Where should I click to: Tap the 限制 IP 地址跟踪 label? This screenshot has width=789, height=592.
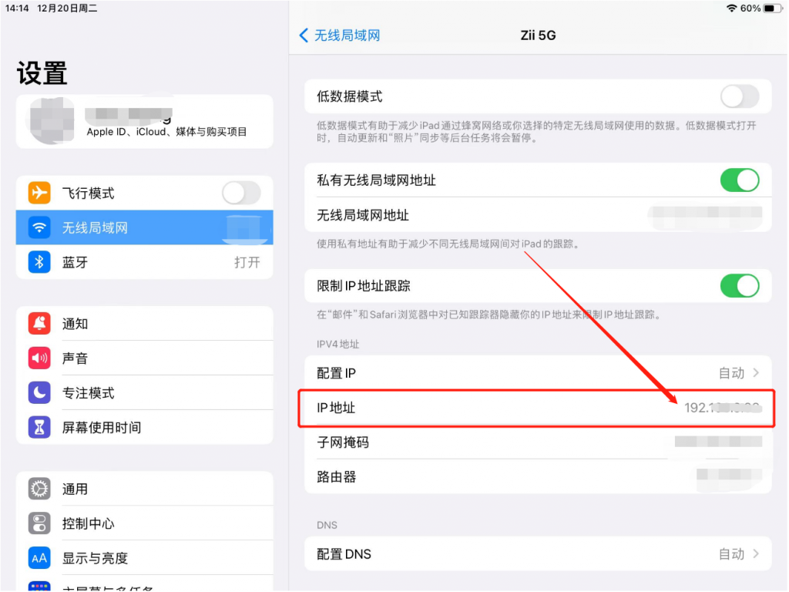pyautogui.click(x=364, y=286)
